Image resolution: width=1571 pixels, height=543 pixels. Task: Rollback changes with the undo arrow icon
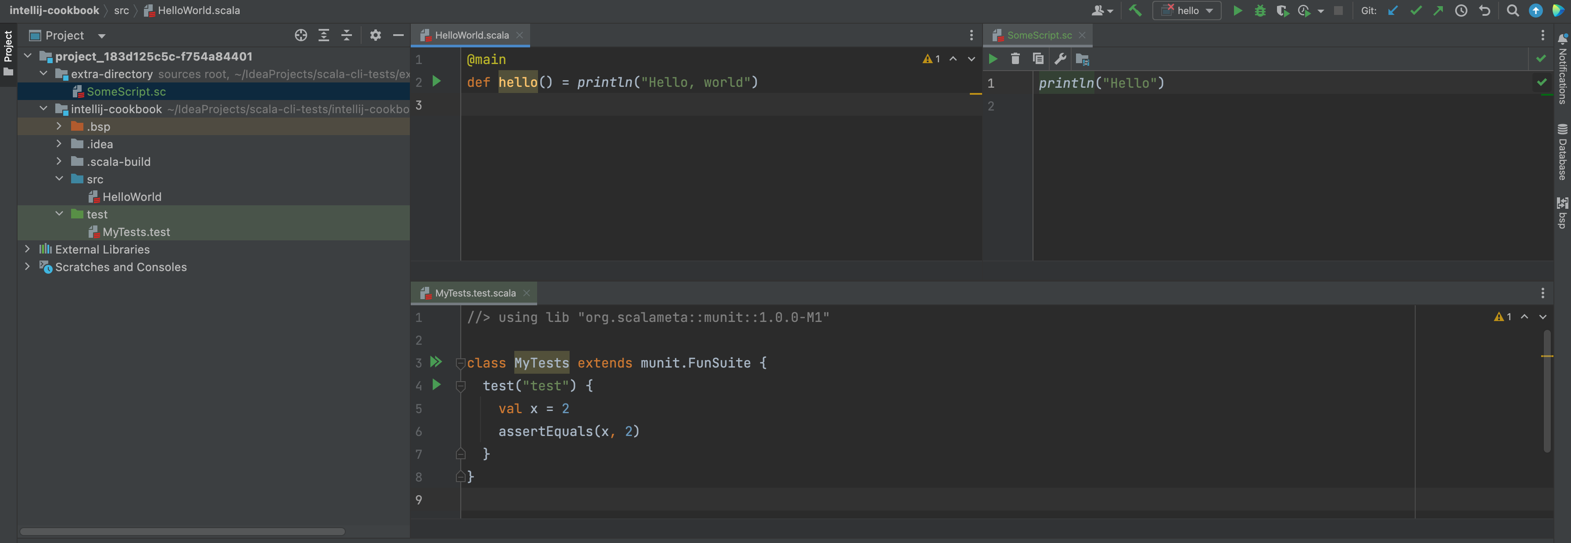tap(1485, 11)
